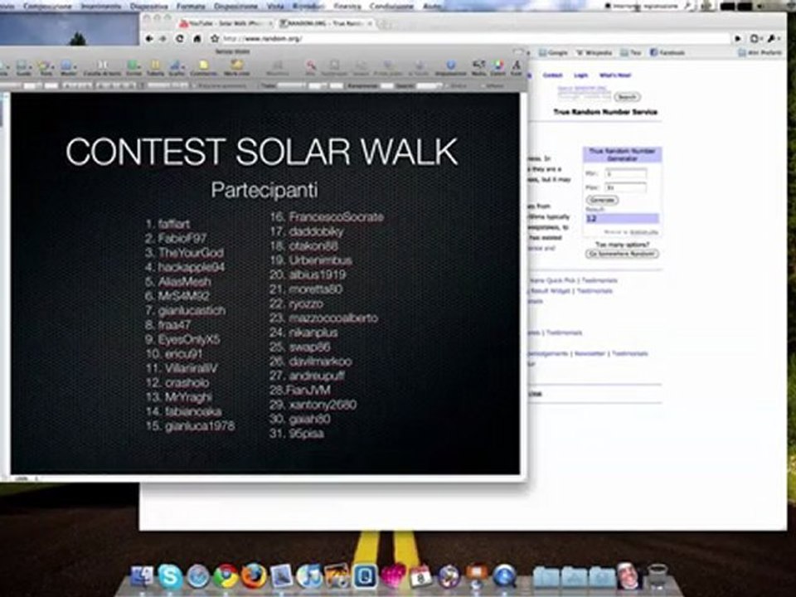Open Media browser in Keynote toolbar

(478, 68)
